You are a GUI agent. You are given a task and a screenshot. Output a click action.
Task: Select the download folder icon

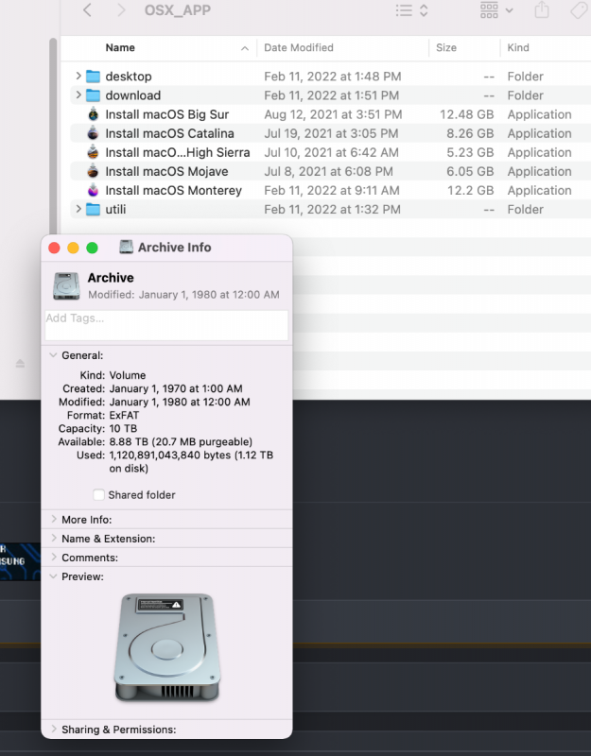(x=93, y=95)
